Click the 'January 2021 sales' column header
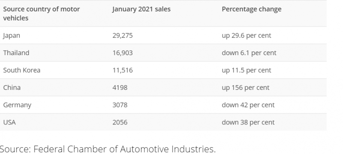The height and width of the screenshot is (154, 343). pos(141,9)
